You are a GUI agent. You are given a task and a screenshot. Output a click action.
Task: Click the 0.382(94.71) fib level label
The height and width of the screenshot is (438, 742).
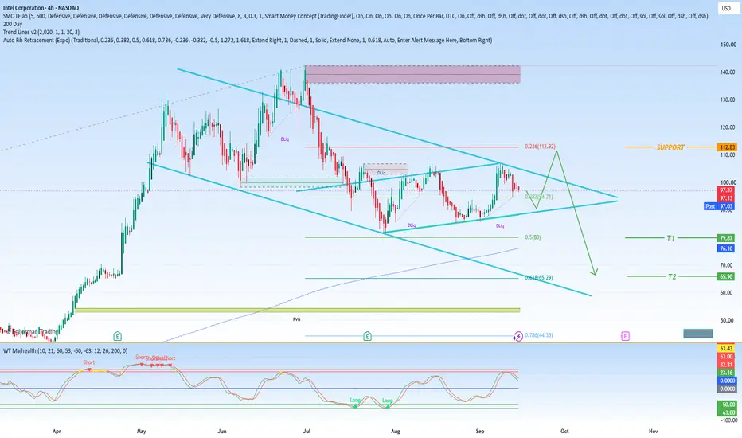(538, 197)
